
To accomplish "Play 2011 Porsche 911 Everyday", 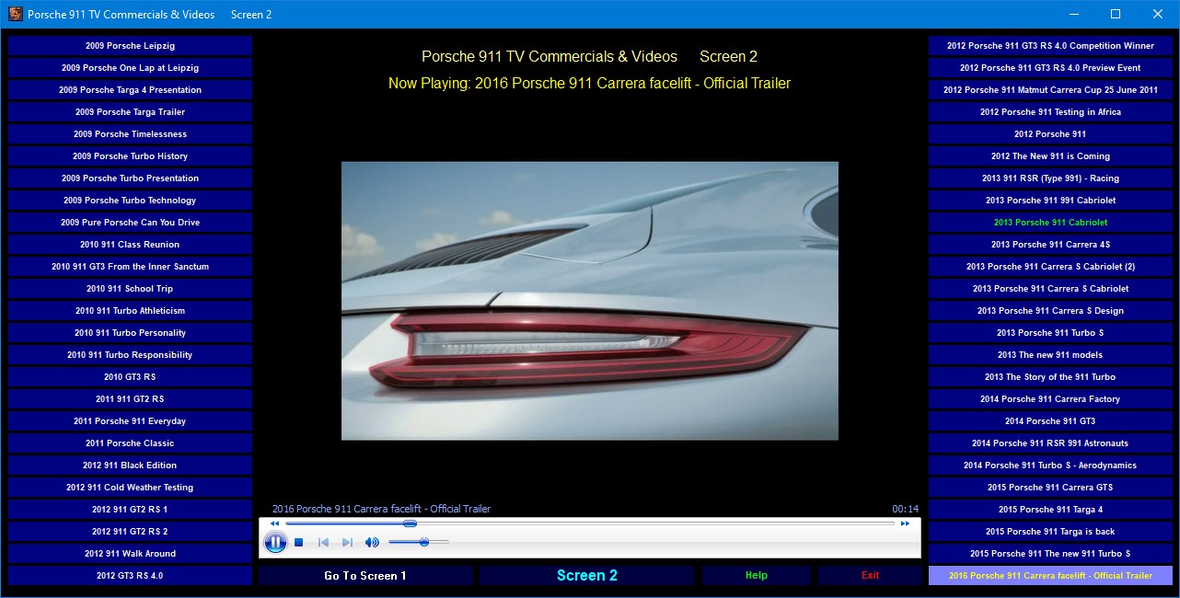I will coord(130,421).
